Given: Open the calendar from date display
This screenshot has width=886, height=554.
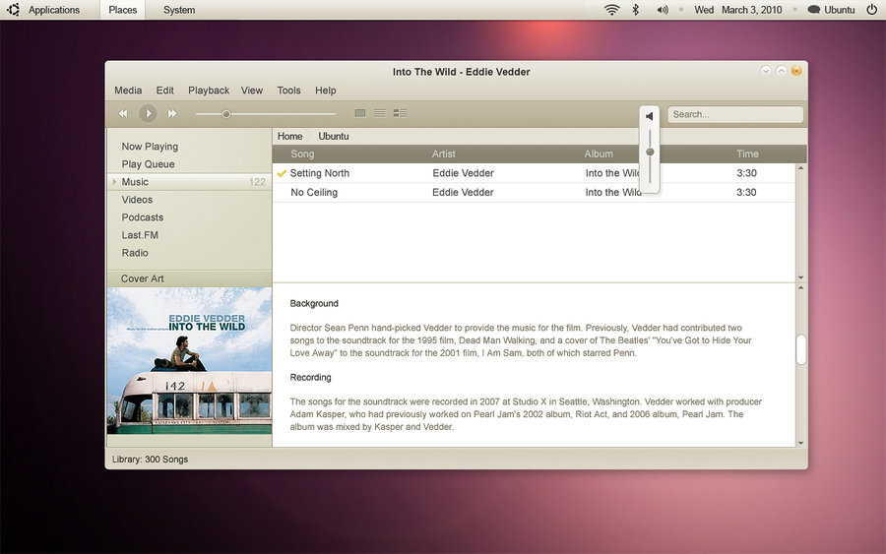Looking at the screenshot, I should (738, 10).
